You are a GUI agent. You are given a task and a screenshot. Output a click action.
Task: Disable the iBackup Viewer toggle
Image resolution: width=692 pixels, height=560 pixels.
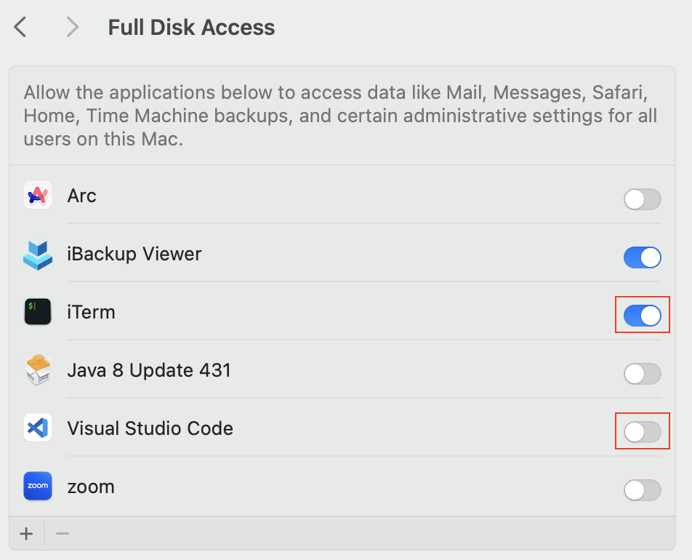(642, 257)
